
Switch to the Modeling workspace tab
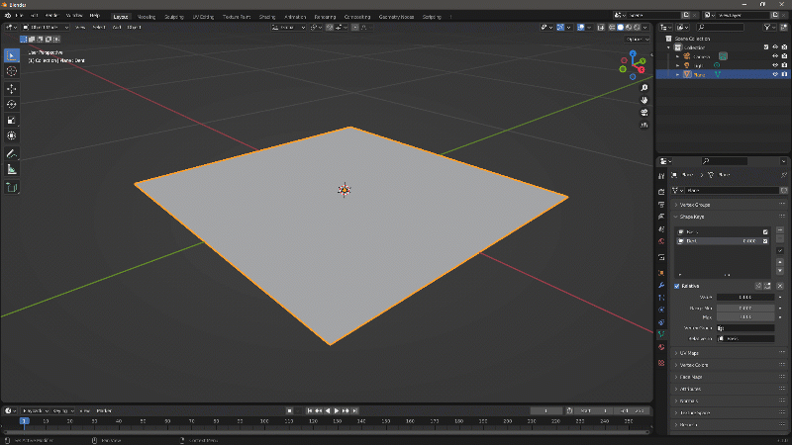click(147, 17)
